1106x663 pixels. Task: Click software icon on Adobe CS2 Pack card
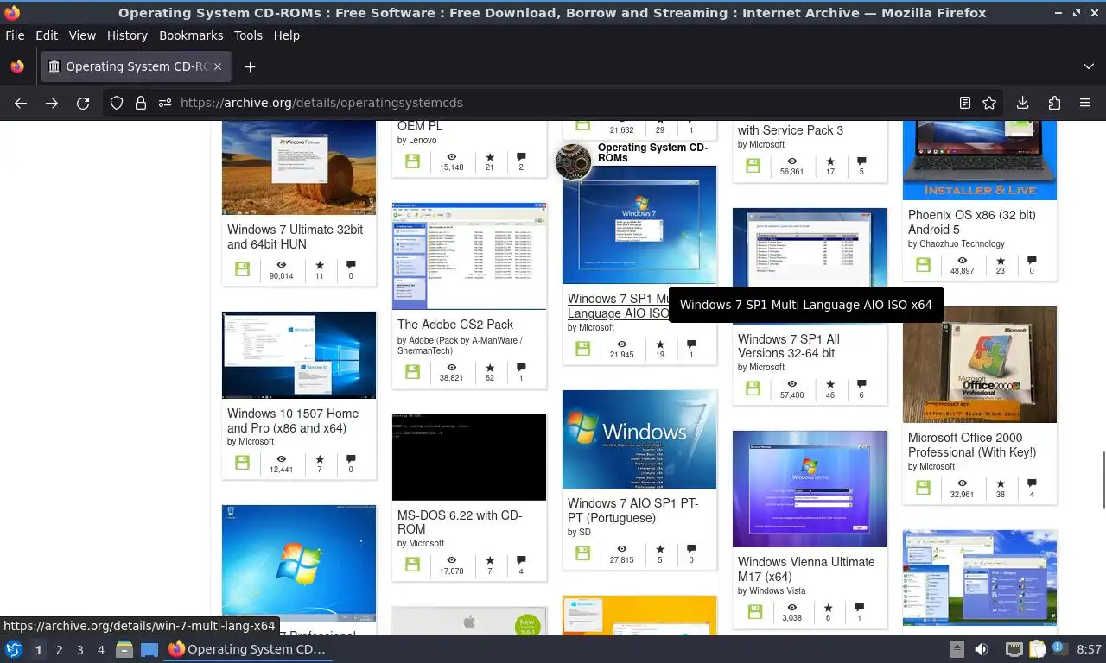(x=412, y=371)
